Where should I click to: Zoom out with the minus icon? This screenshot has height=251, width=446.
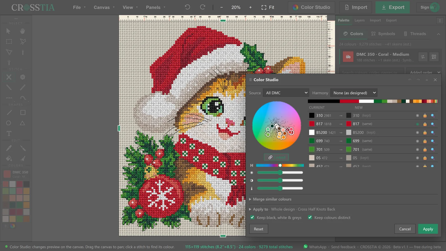222,8
